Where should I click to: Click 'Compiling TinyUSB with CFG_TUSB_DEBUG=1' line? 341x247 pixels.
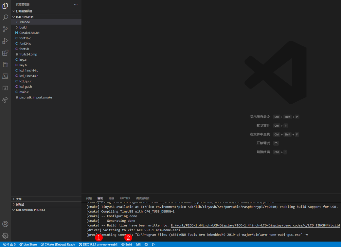click(130, 212)
